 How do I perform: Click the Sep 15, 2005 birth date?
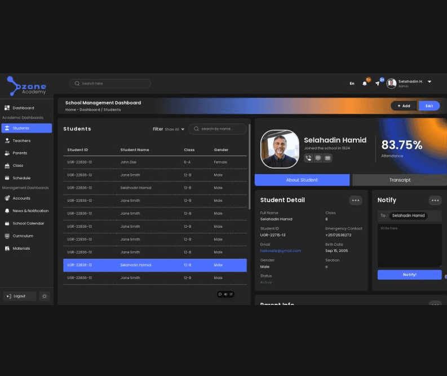[x=337, y=251]
